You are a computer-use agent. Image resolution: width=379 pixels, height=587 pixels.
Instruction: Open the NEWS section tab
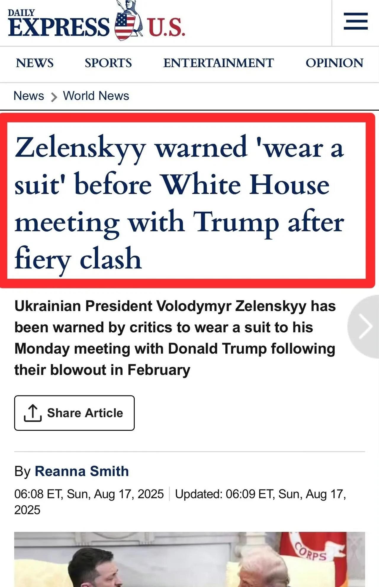coord(35,63)
